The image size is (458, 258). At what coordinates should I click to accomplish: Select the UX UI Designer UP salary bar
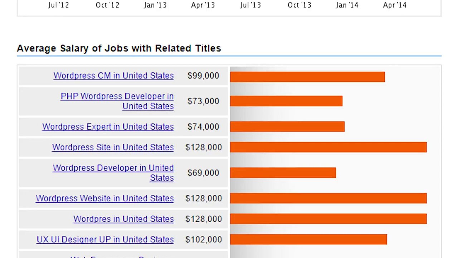pos(308,239)
